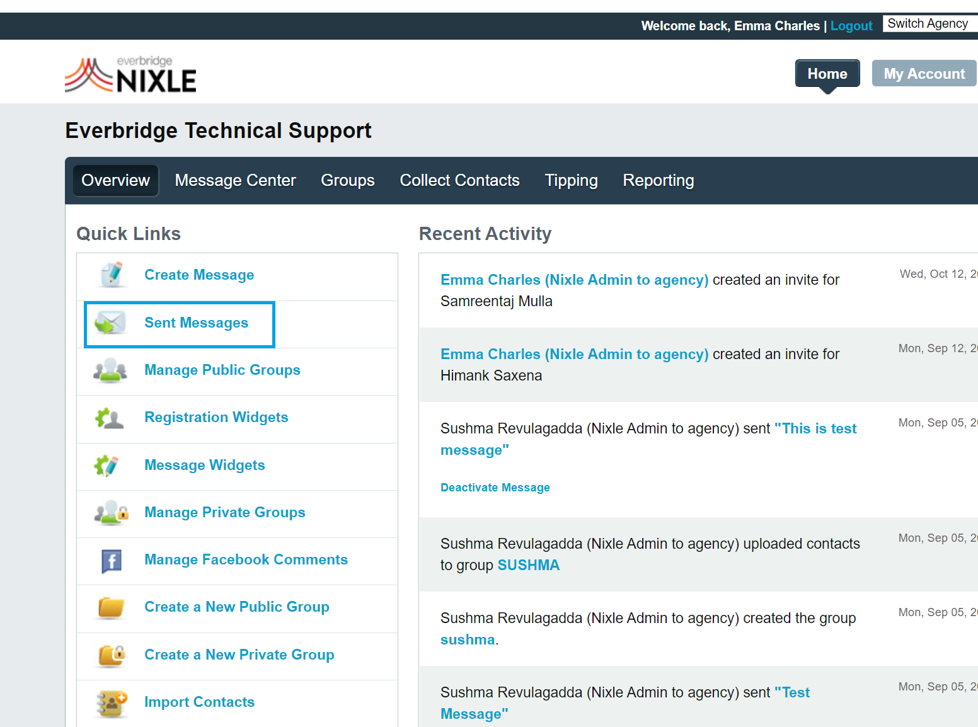Click the Quick Links heading
Image resolution: width=978 pixels, height=727 pixels.
[x=129, y=234]
